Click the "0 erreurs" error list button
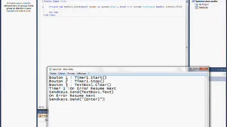The width and height of the screenshot is (227, 127). [43, 116]
